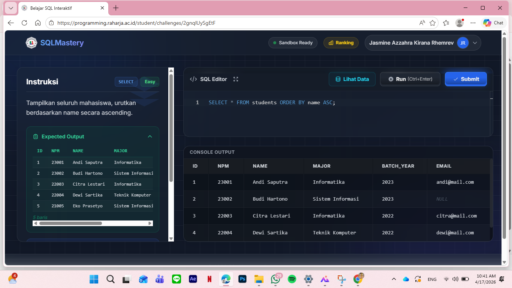Click the SQLMastery logo icon

[31, 43]
